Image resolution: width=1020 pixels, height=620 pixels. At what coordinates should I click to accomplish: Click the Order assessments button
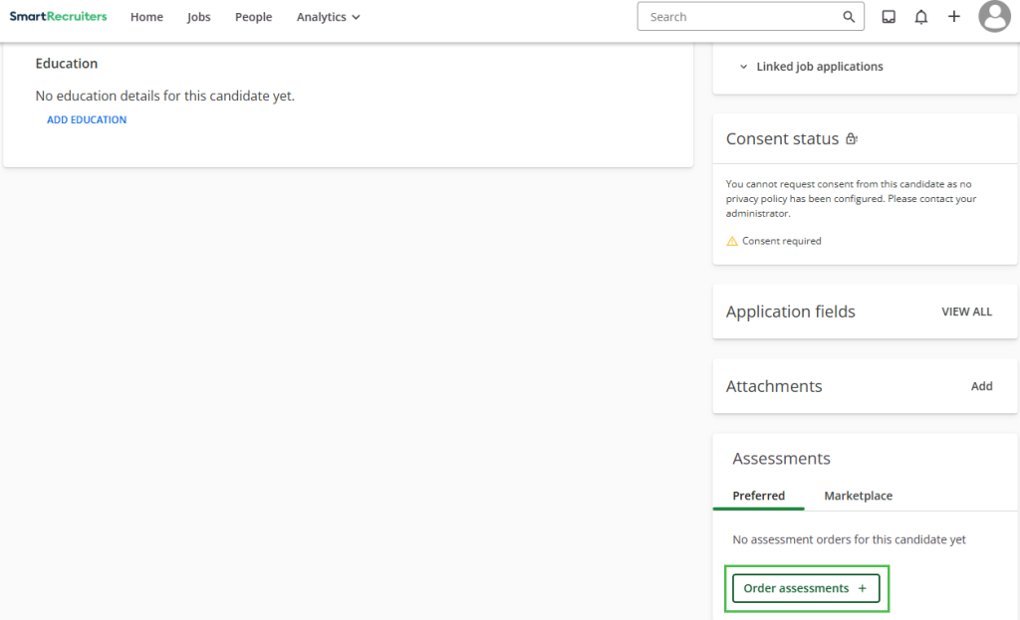(806, 588)
